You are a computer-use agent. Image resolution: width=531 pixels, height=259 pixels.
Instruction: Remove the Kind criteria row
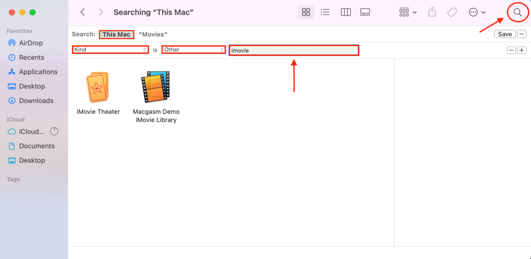click(511, 50)
